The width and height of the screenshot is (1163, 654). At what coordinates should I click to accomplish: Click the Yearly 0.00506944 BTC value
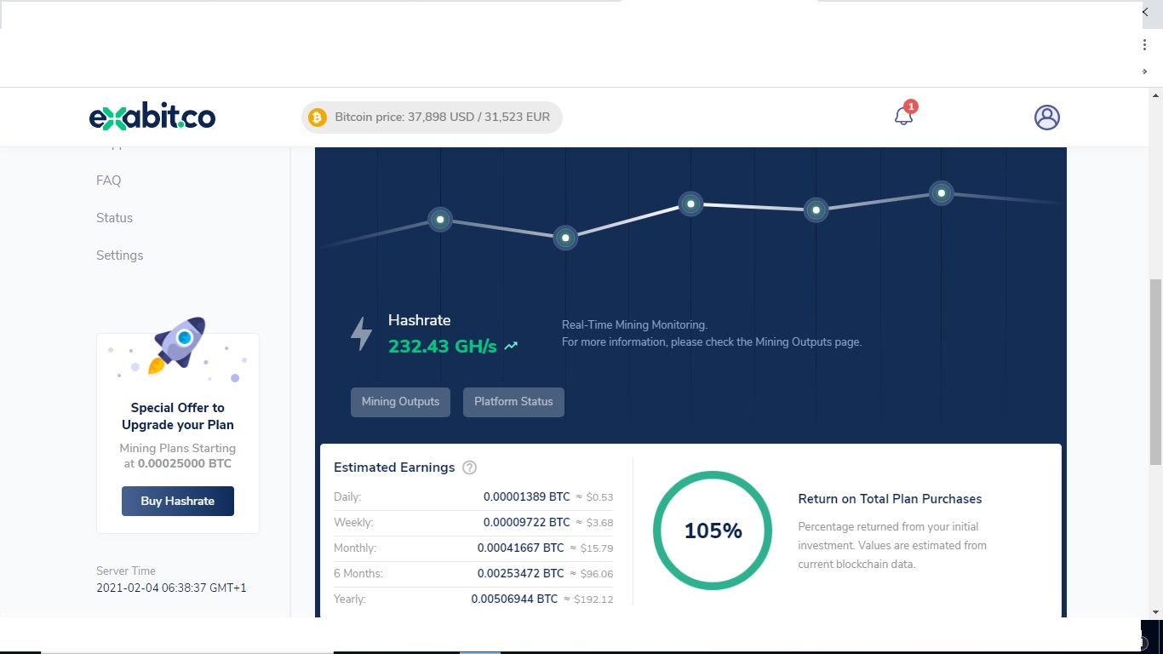(x=514, y=599)
